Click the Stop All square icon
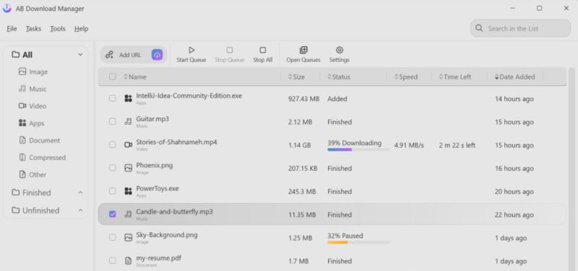Screen dimensions: 578x271 coord(262,50)
